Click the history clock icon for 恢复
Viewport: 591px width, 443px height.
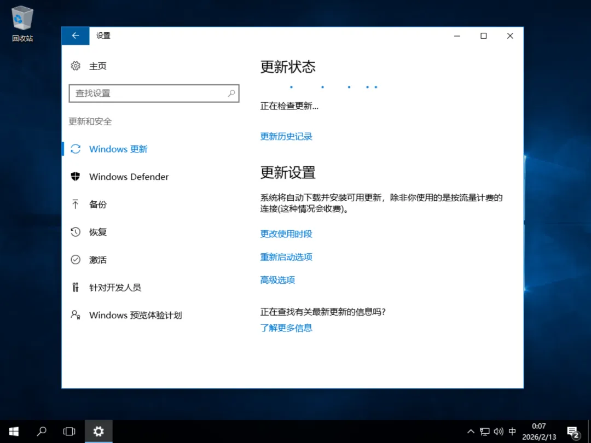click(76, 232)
